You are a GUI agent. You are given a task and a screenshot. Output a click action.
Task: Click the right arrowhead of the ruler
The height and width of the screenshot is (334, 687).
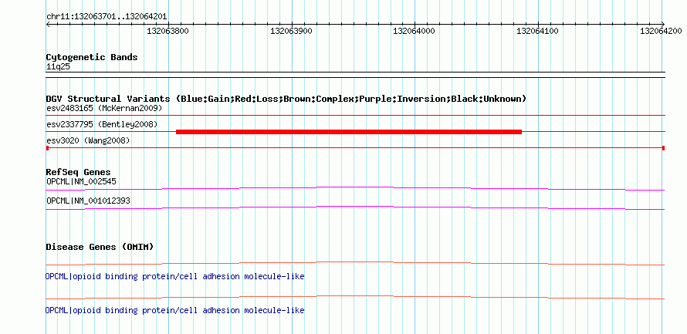(x=662, y=24)
